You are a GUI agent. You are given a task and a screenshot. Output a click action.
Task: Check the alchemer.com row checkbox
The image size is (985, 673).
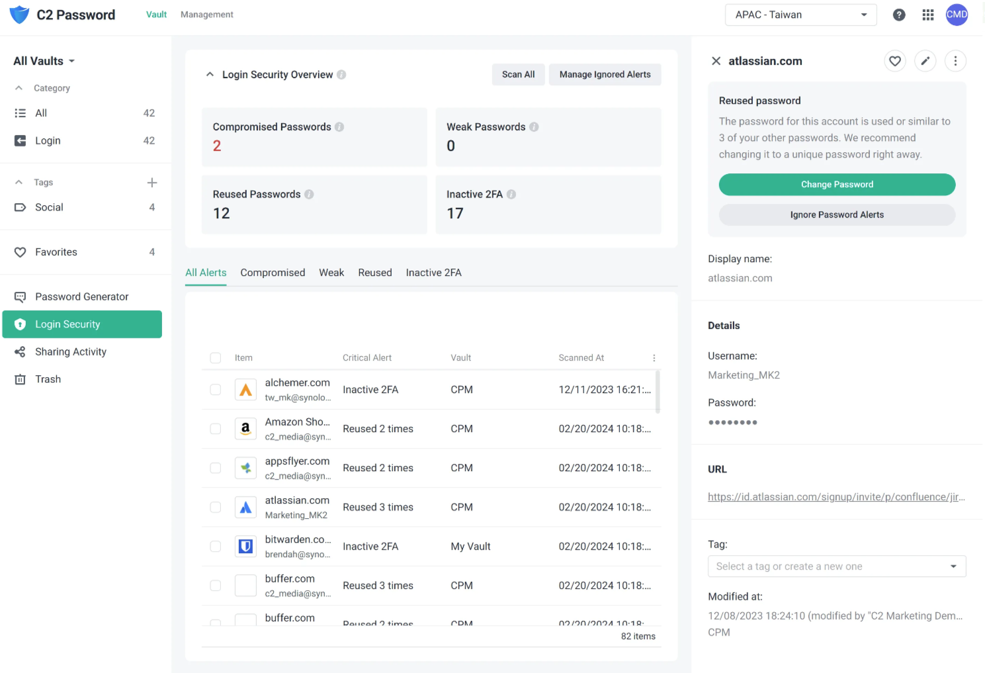pyautogui.click(x=216, y=390)
